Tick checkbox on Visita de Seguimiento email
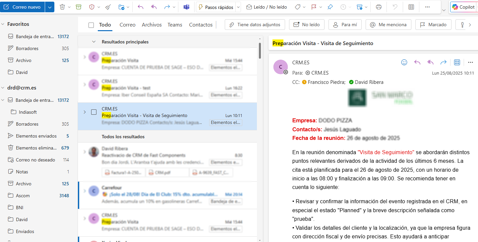This screenshot has width=478, height=242. pos(94,112)
